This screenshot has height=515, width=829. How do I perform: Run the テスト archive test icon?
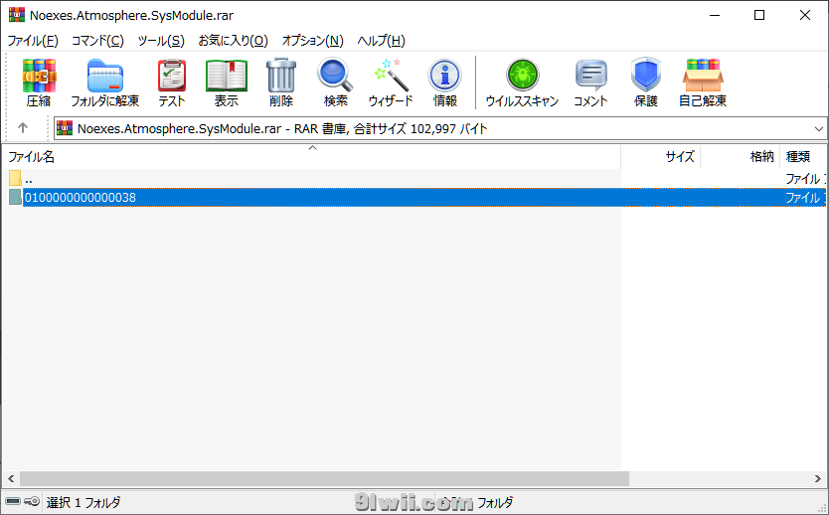click(x=172, y=83)
